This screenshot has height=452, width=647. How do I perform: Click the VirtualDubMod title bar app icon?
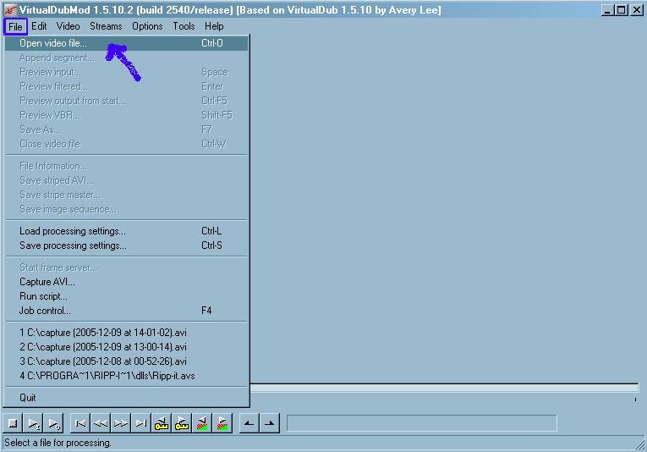[10, 10]
